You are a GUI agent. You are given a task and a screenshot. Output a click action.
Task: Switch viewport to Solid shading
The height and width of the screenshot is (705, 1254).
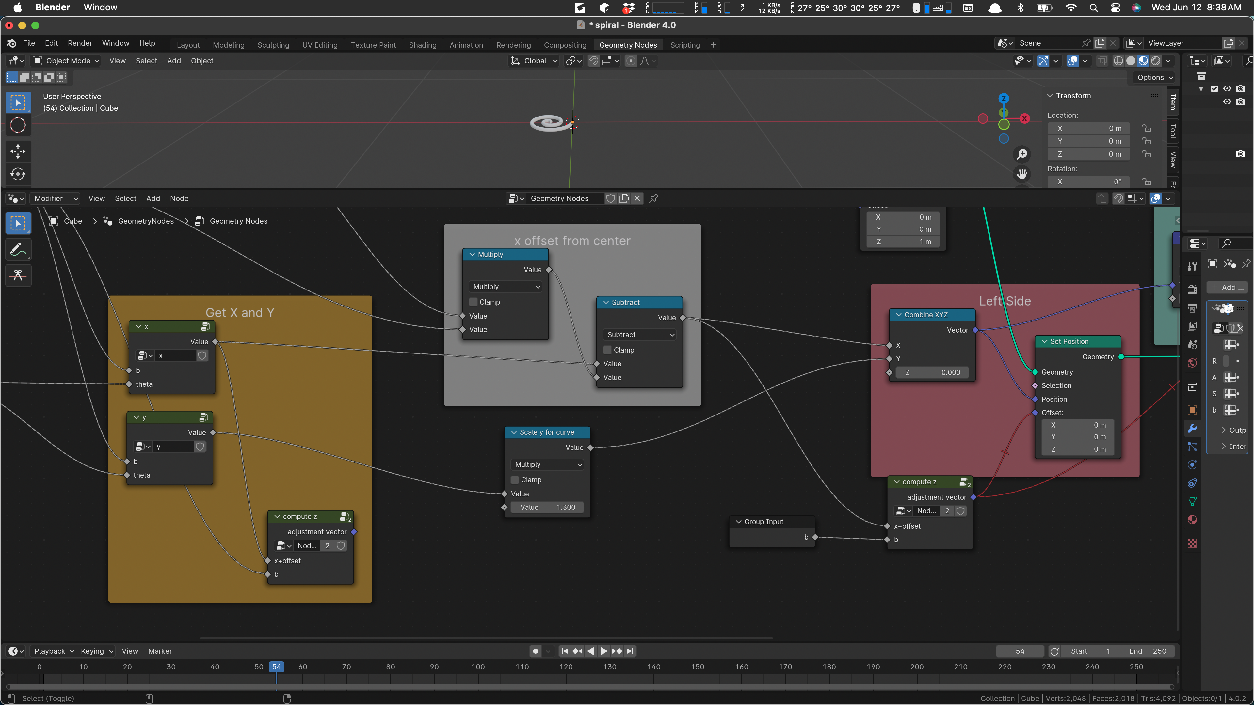click(1131, 61)
